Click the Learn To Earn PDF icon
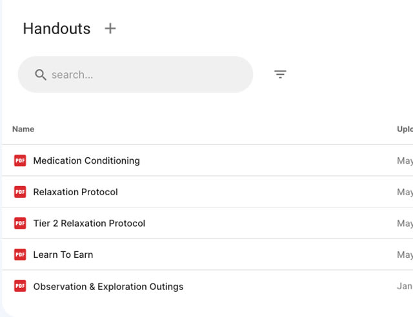413x317 pixels. [x=20, y=255]
